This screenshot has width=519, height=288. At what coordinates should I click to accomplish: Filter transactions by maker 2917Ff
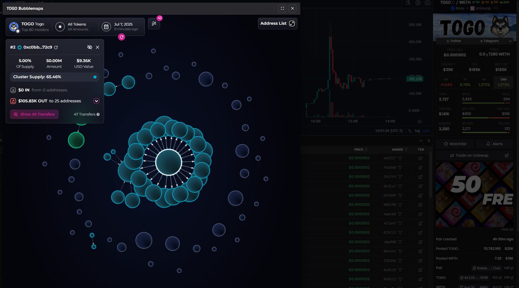pos(400,177)
